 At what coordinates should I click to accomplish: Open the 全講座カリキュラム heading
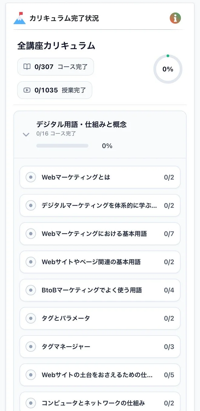click(x=56, y=45)
